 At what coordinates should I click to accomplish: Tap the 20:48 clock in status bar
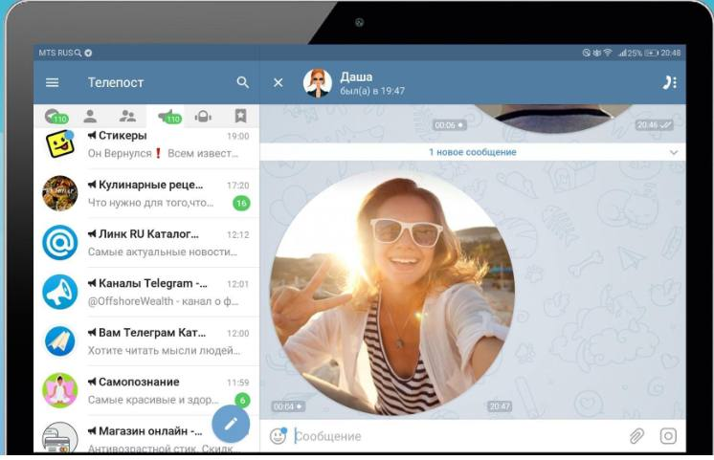[x=671, y=53]
